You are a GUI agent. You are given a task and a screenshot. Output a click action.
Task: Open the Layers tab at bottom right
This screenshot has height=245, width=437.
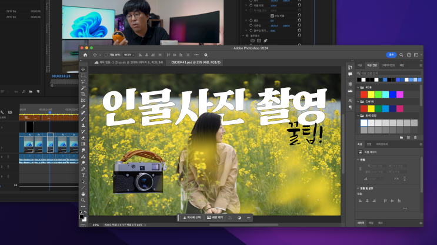click(x=361, y=223)
